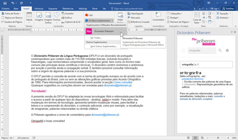
Task: Click the search magnifier in Priberam panel
Action: 220,51
